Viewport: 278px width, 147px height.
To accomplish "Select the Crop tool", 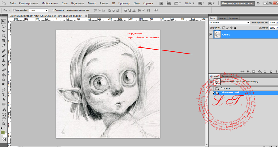I will [4, 41].
